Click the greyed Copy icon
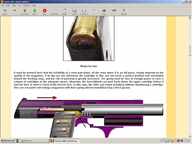 [x=94, y=12]
